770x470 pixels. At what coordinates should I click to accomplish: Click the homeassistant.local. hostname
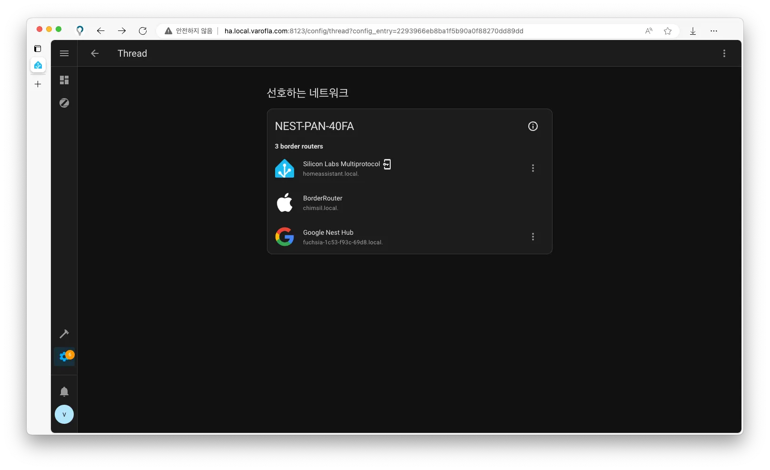[x=331, y=174]
